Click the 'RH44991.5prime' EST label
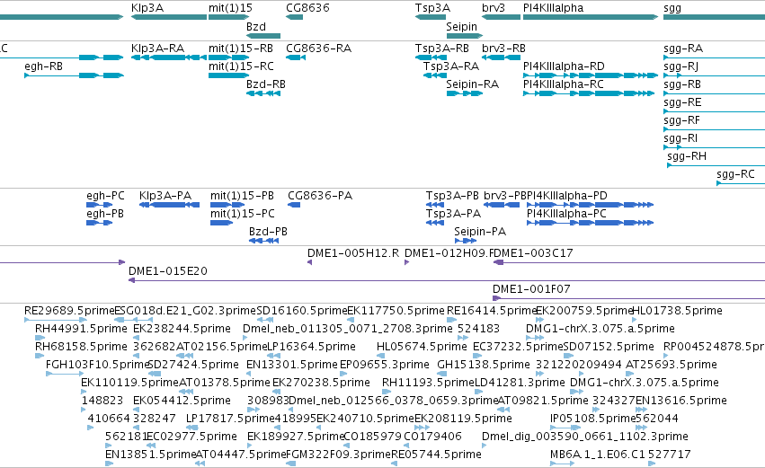 click(x=81, y=329)
